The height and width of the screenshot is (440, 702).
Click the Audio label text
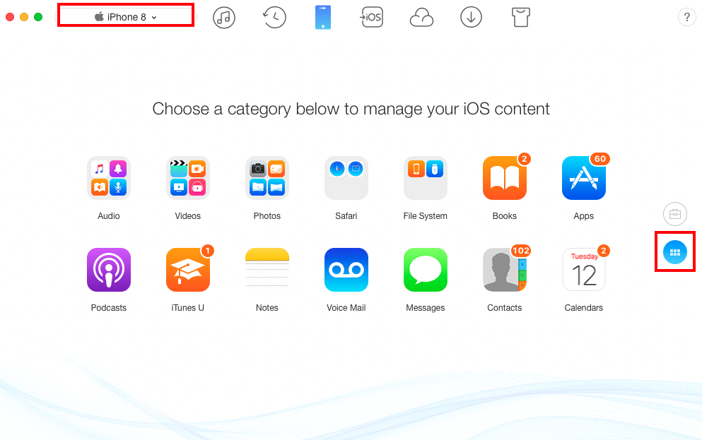pos(109,216)
